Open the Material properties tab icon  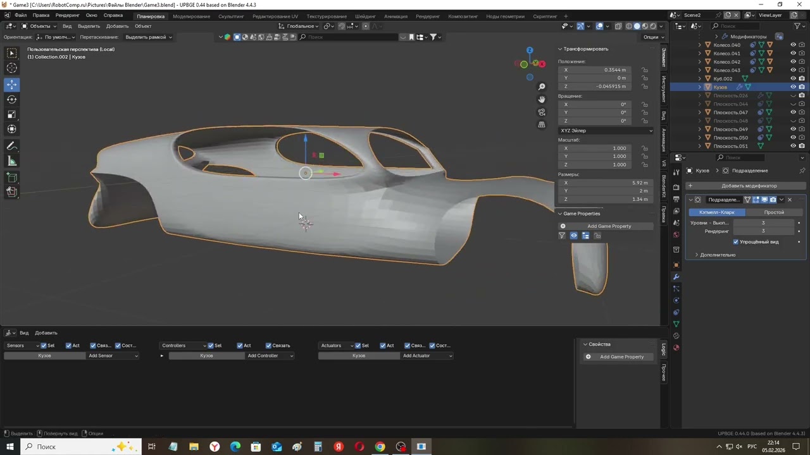click(x=676, y=348)
